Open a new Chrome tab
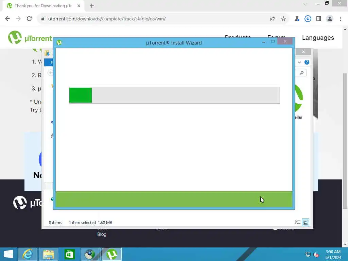Viewport: 348px width, 261px height. (92, 6)
